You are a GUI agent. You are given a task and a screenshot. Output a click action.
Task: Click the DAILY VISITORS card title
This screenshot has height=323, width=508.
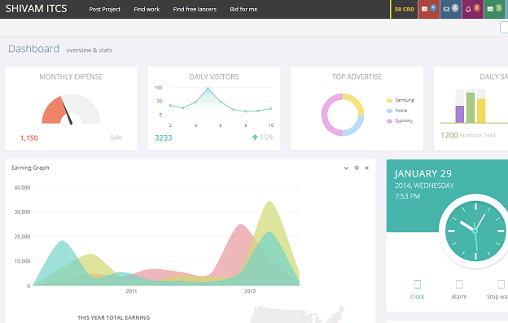pyautogui.click(x=214, y=76)
